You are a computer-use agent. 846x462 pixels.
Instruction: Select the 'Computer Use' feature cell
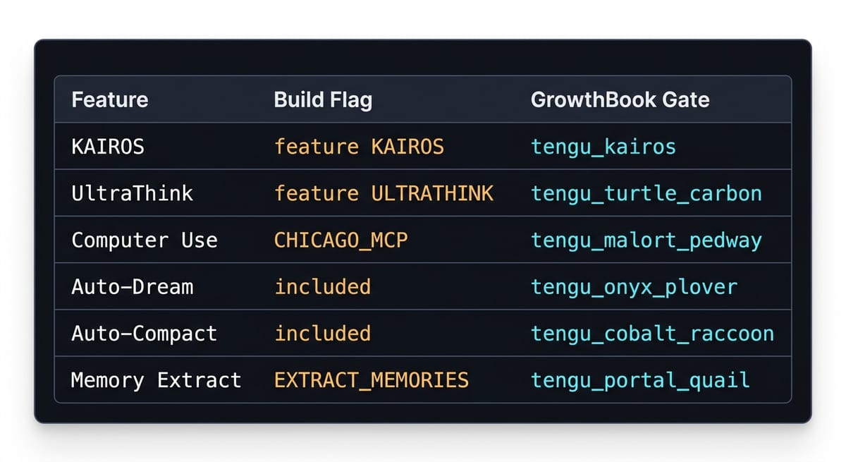click(145, 241)
